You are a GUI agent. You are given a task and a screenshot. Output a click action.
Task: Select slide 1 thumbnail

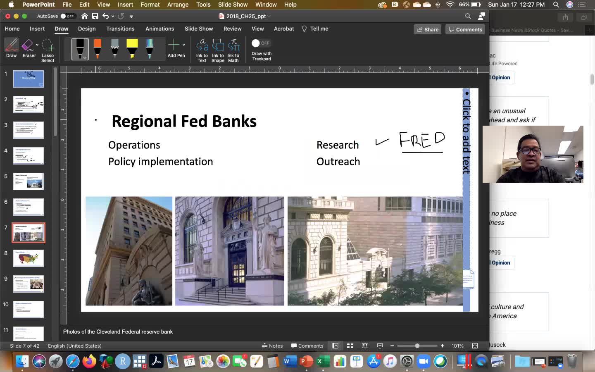(29, 79)
